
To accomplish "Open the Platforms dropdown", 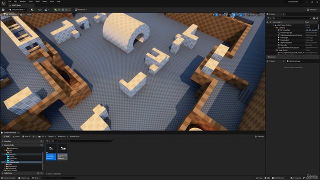I will click(x=81, y=9).
